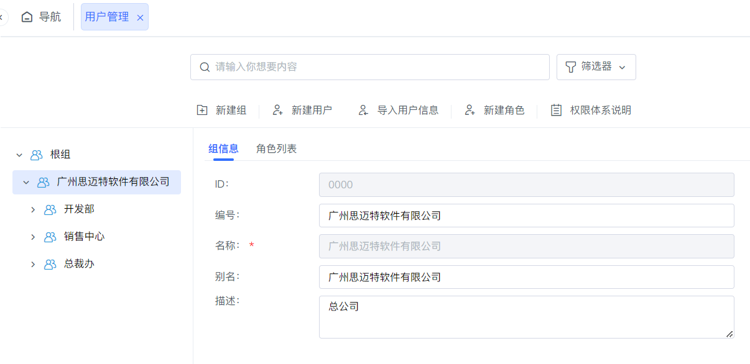Click the 新建组 plus-box icon
The image size is (750, 364).
click(x=202, y=110)
